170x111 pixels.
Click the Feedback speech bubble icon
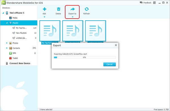(x=141, y=3)
